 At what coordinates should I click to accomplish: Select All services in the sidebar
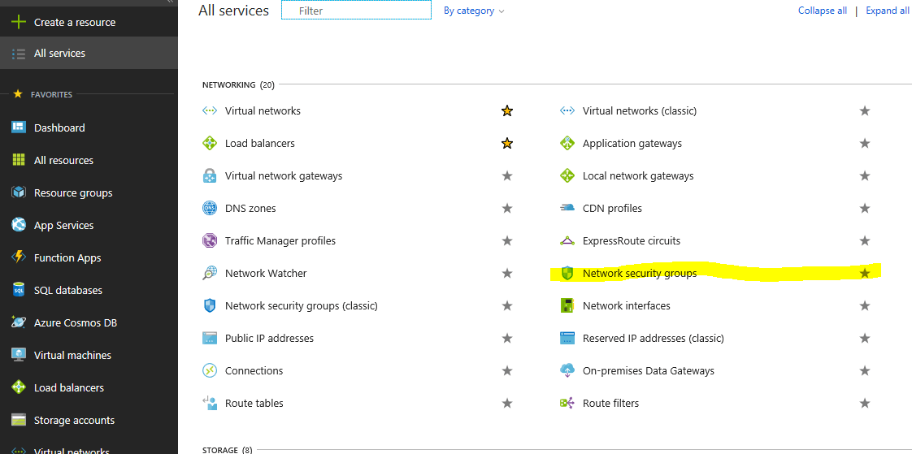[x=89, y=53]
